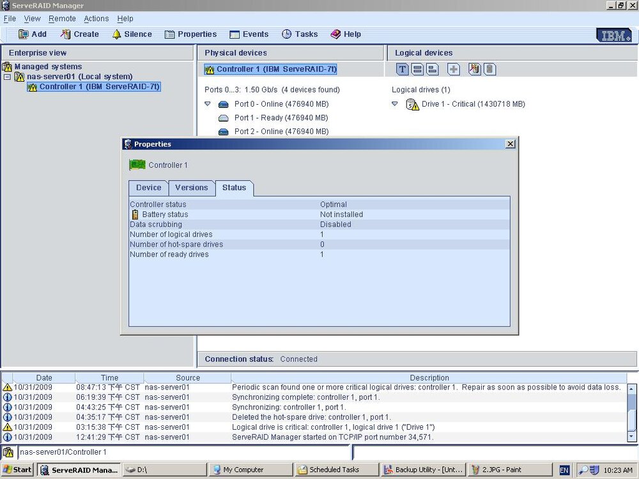The width and height of the screenshot is (639, 479).
Task: Click the create logical drive icon in Logical devices
Action: [474, 69]
